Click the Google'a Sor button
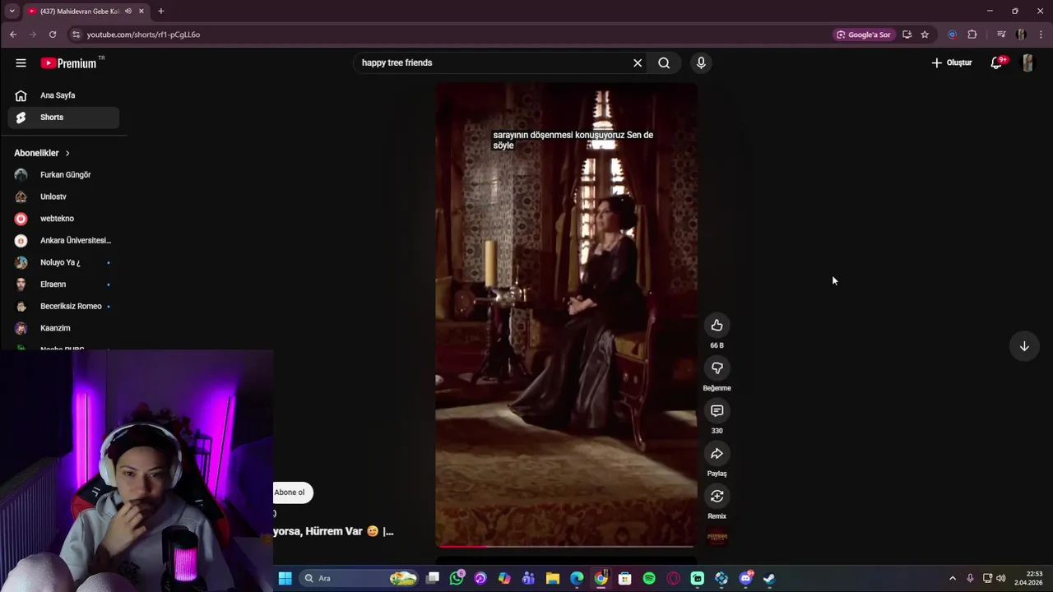Screen dimensions: 1053x592 pyautogui.click(x=864, y=35)
